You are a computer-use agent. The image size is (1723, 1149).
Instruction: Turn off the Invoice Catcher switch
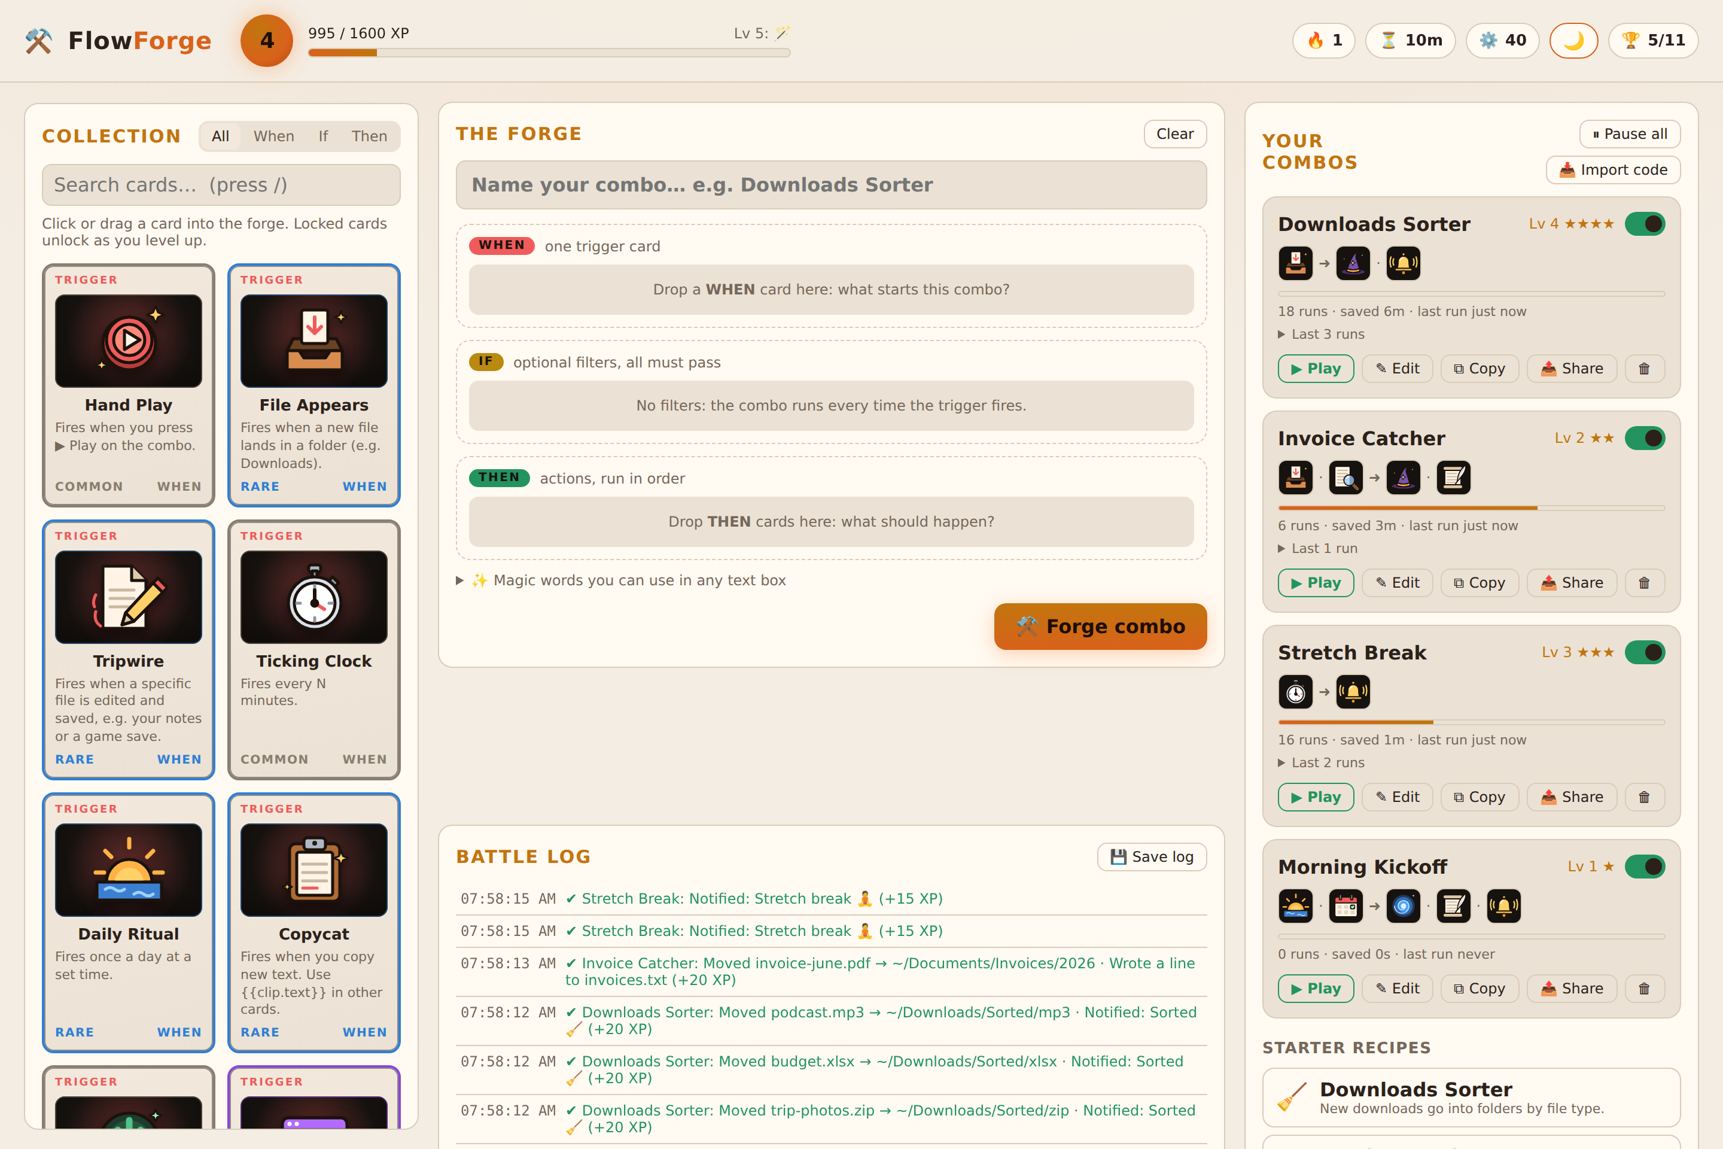1645,438
